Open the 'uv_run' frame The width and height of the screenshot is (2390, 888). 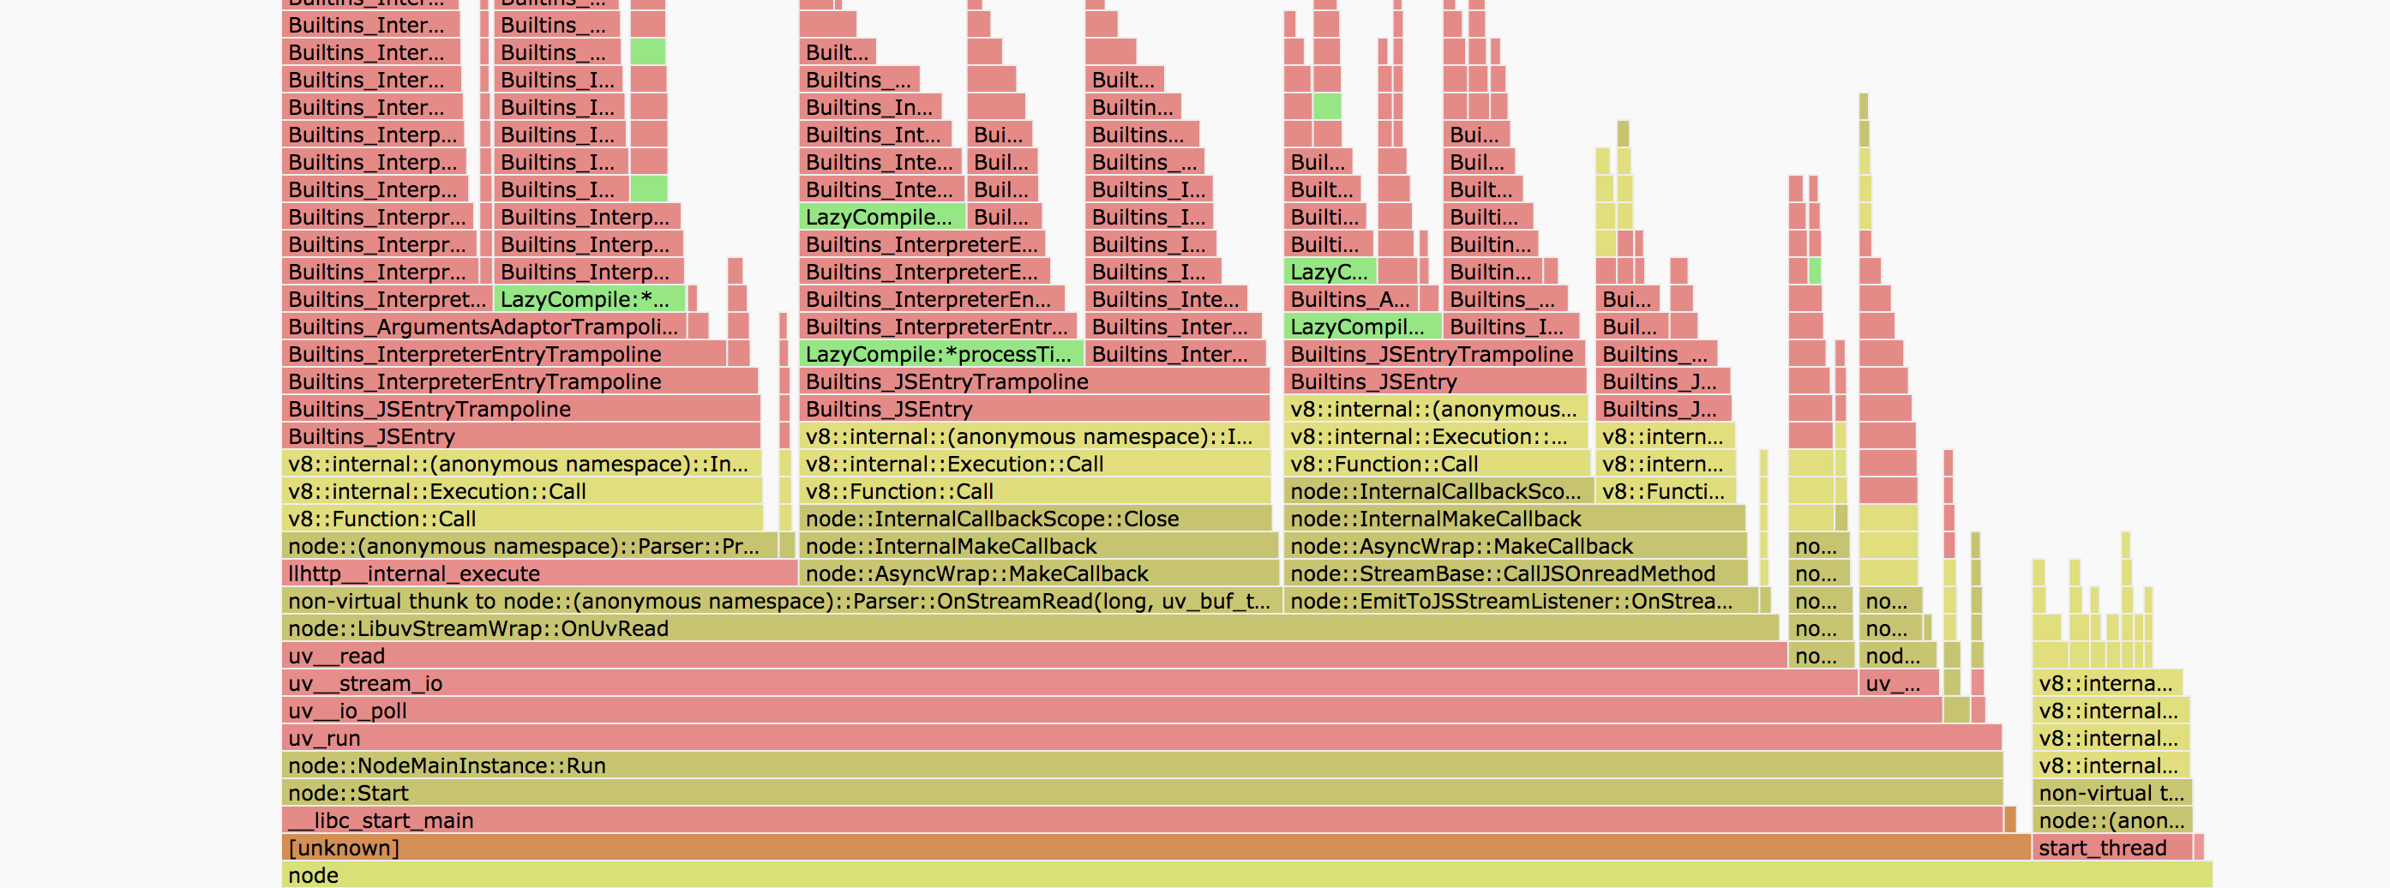click(x=1140, y=738)
